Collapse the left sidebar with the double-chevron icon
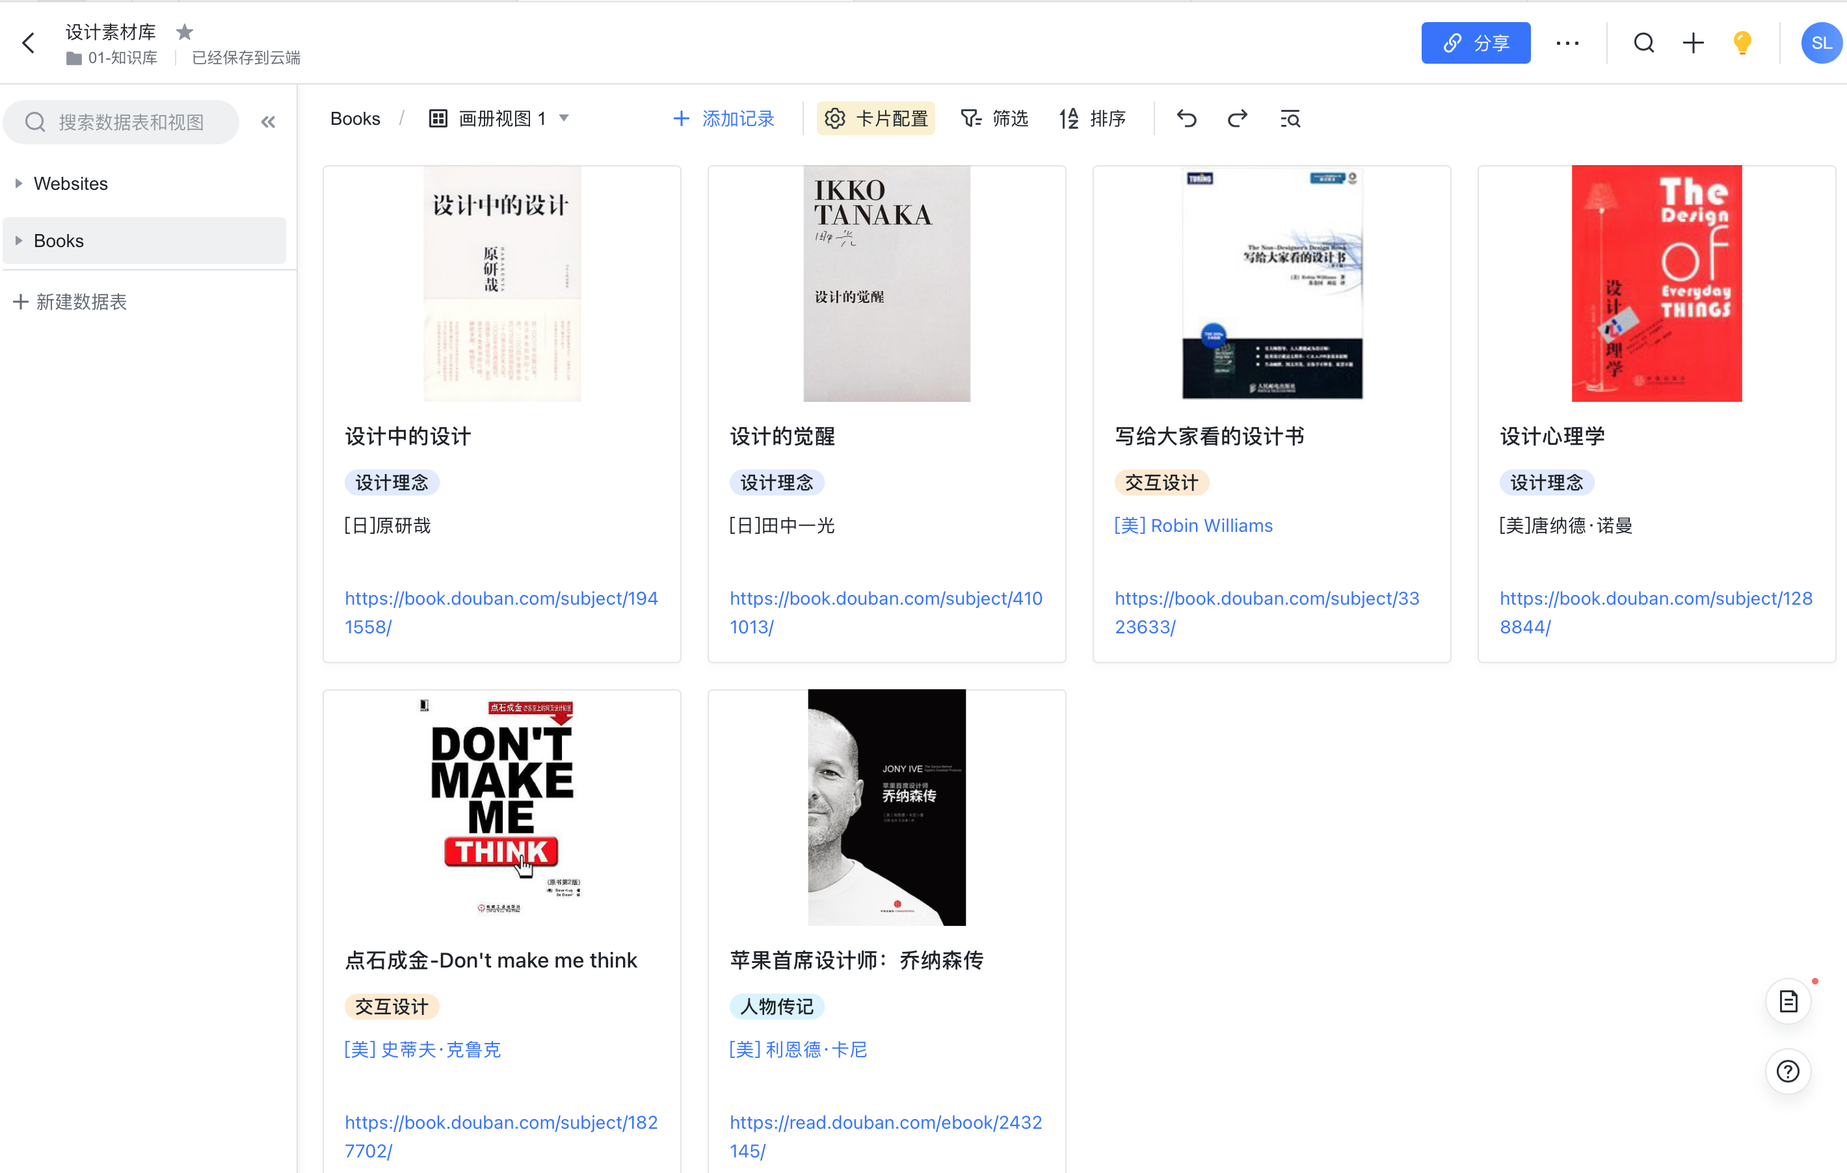1847x1173 pixels. point(268,121)
